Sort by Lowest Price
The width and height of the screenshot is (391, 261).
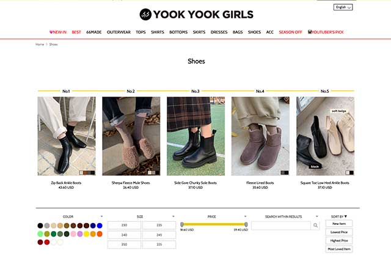(x=339, y=232)
